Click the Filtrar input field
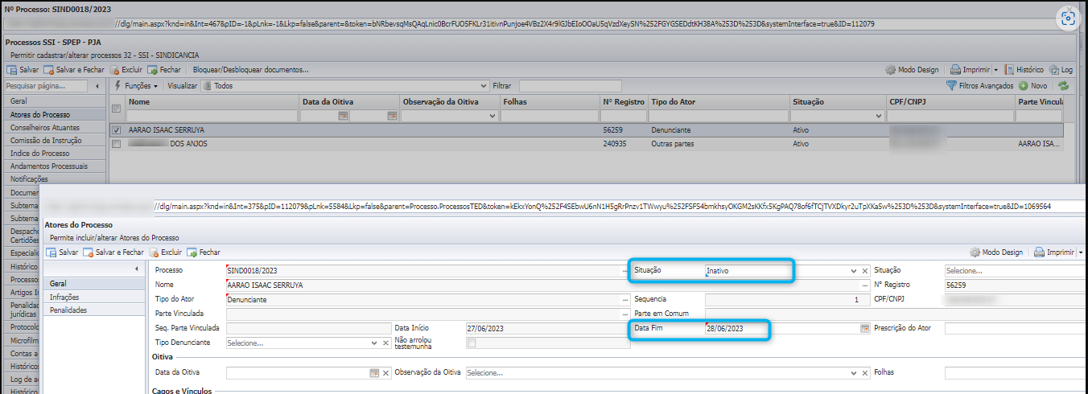Viewport: 1088px width, 394px height. coord(570,85)
